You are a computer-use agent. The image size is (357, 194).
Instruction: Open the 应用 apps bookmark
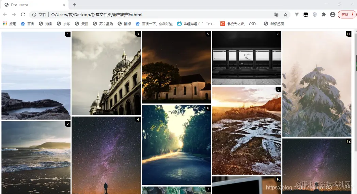coord(10,24)
